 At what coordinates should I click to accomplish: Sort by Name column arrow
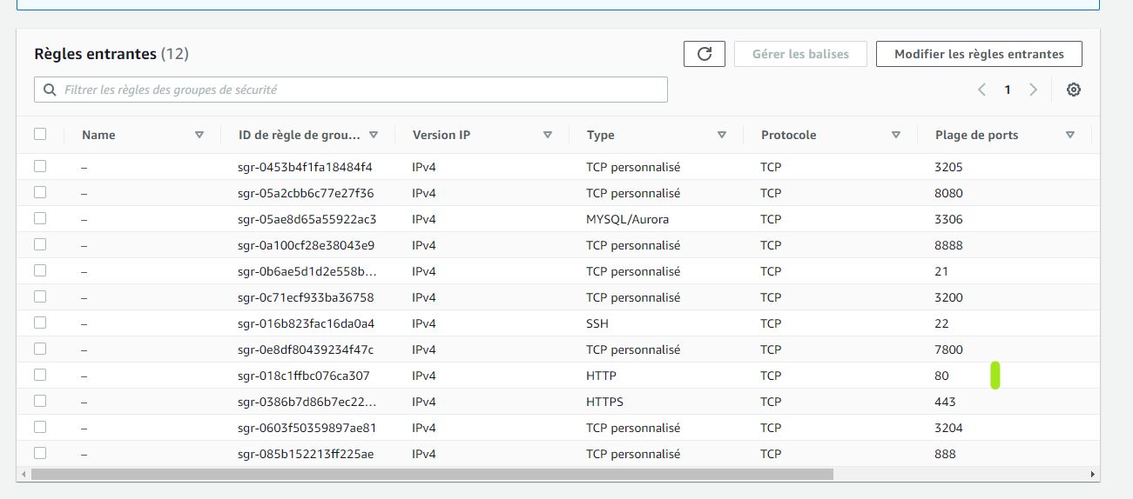199,135
